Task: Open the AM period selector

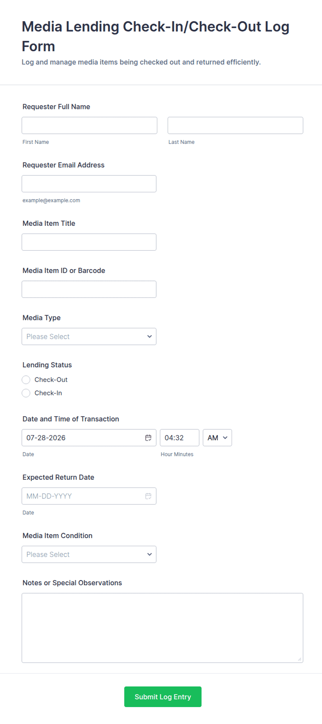Action: [x=217, y=438]
